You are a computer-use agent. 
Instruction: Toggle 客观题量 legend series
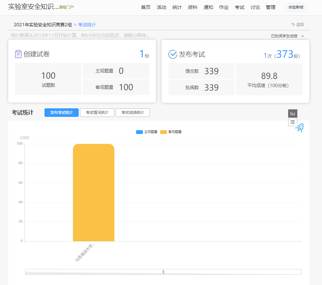[171, 132]
